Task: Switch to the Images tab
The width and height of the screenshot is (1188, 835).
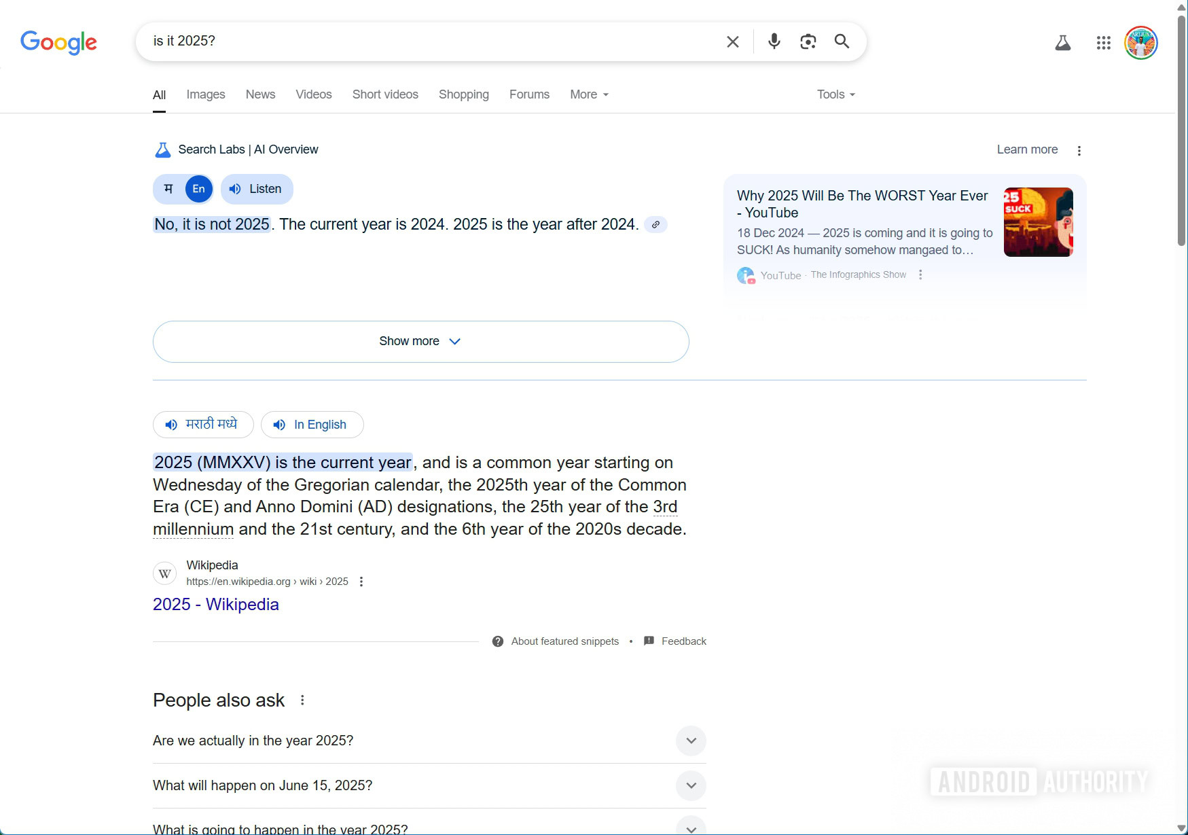Action: tap(206, 94)
